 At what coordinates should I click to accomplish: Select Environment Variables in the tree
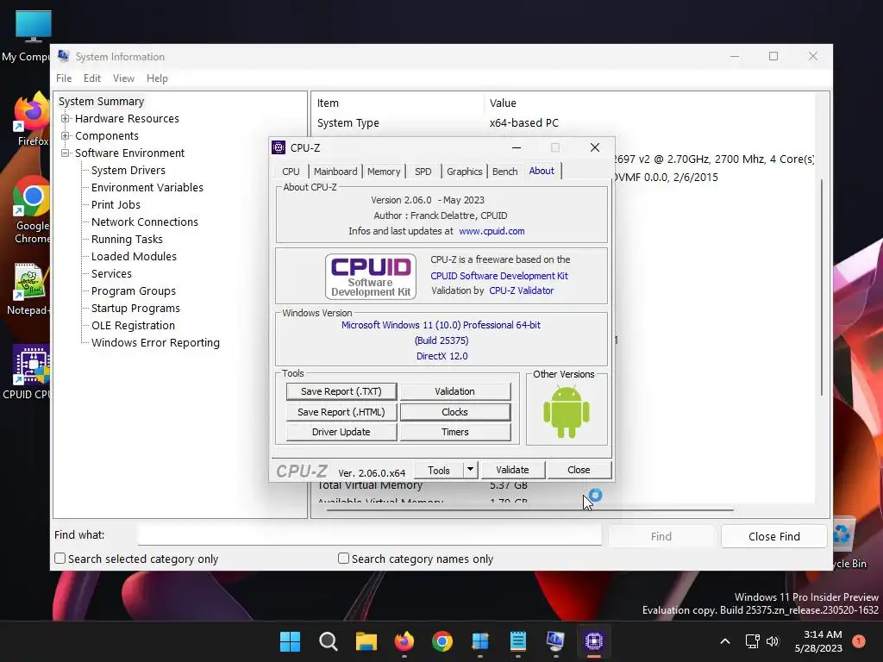click(147, 187)
